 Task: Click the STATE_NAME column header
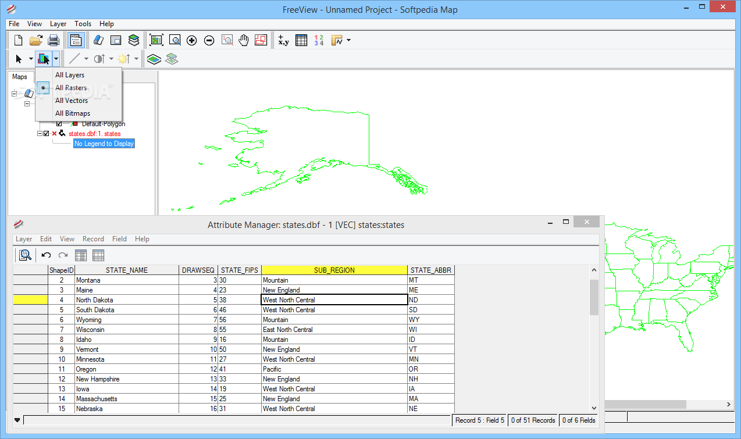[127, 270]
